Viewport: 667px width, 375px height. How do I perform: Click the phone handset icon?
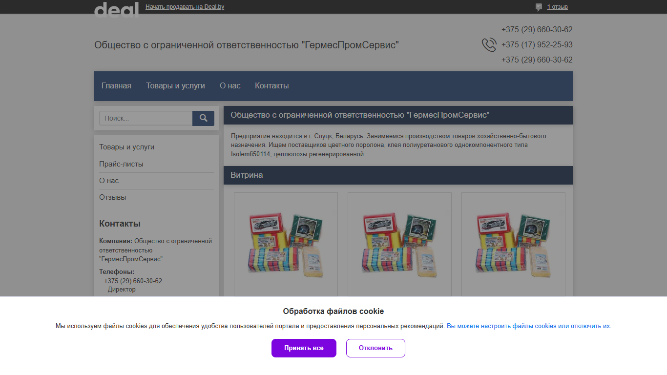click(489, 45)
